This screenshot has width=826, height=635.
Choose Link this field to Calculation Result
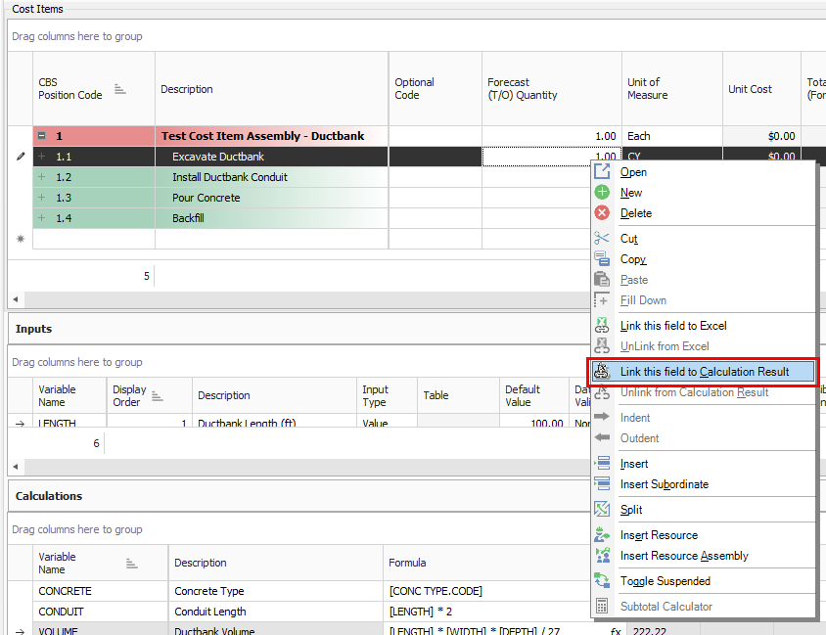click(x=704, y=372)
